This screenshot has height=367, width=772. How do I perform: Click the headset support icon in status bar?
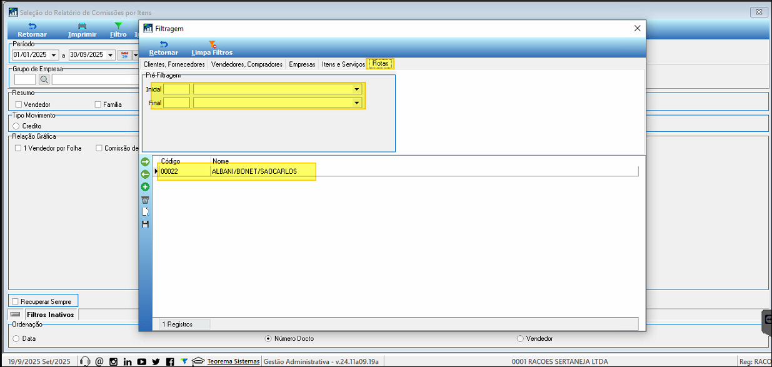coord(86,361)
